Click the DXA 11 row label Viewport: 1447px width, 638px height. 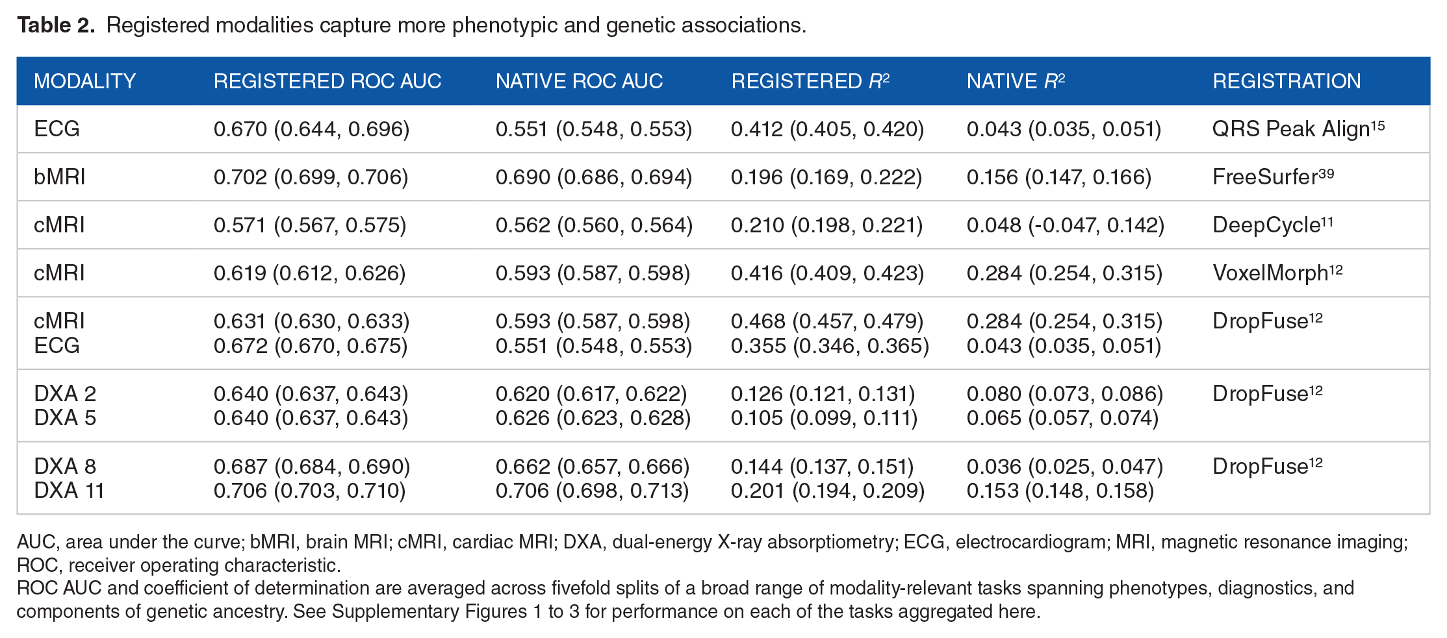point(69,490)
